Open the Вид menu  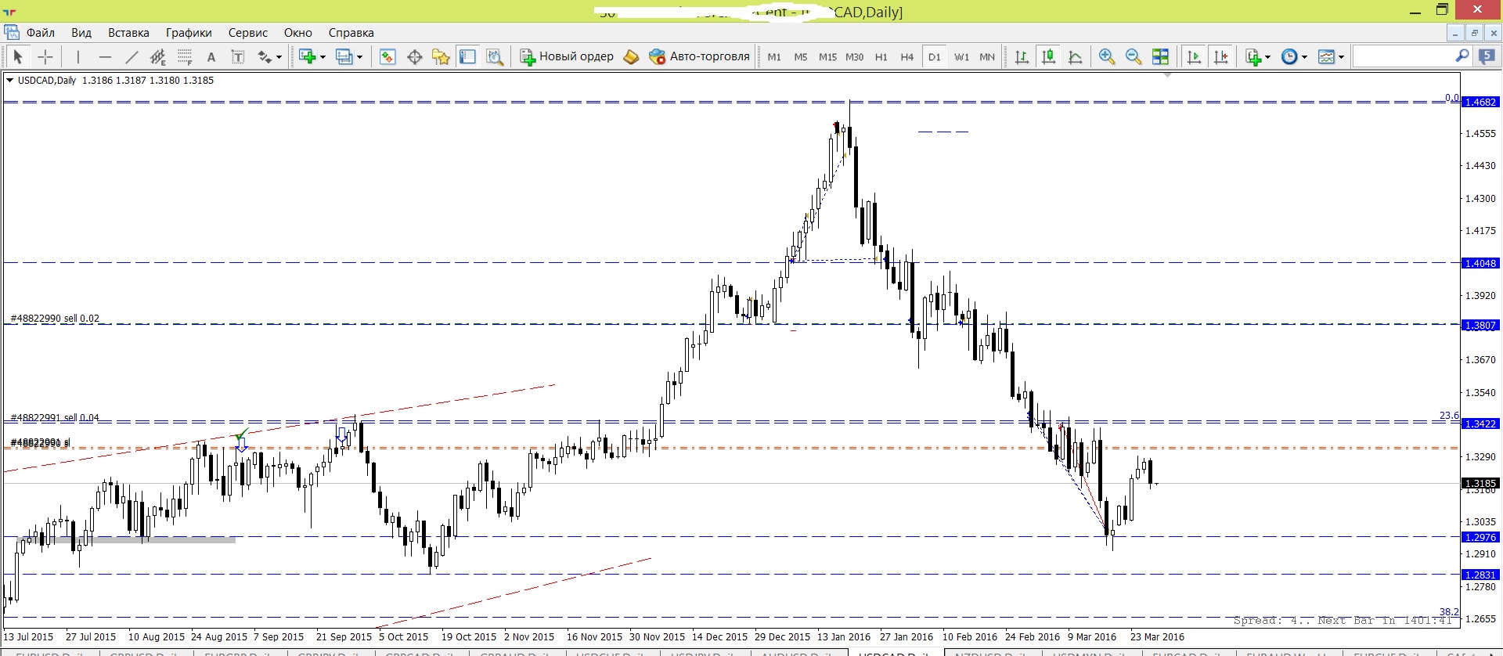coord(81,33)
